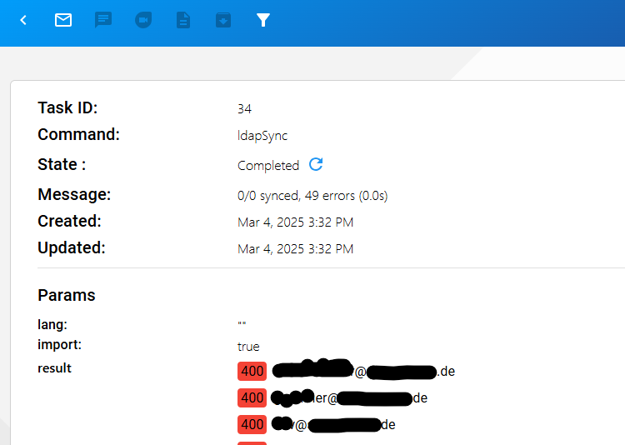Click the second red 400 error badge
This screenshot has height=445, width=625.
coord(252,398)
